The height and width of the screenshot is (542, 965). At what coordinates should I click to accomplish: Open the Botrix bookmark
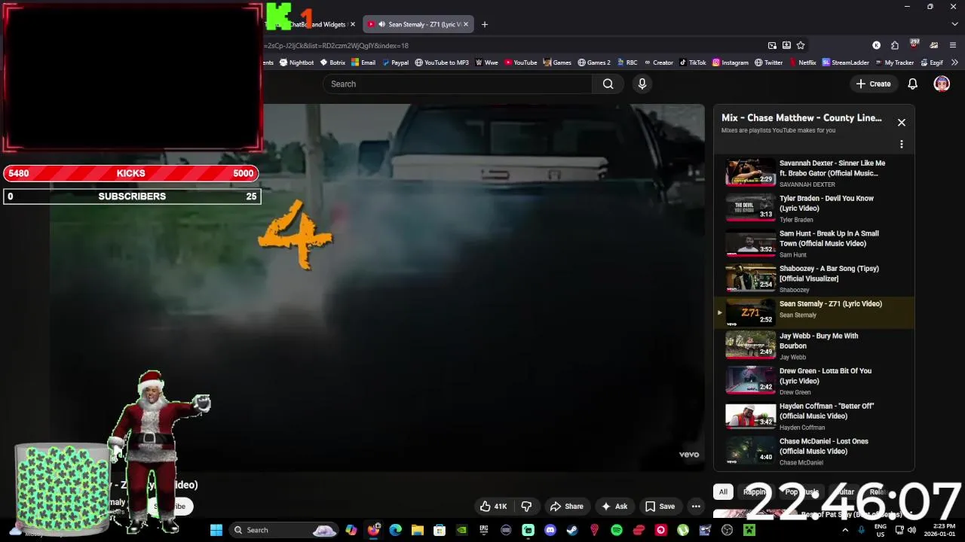[x=332, y=62]
